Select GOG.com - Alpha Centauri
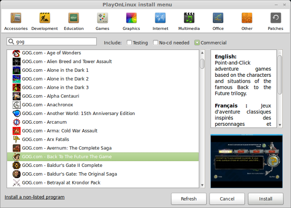Viewport: 291px width, 208px height. point(103,96)
